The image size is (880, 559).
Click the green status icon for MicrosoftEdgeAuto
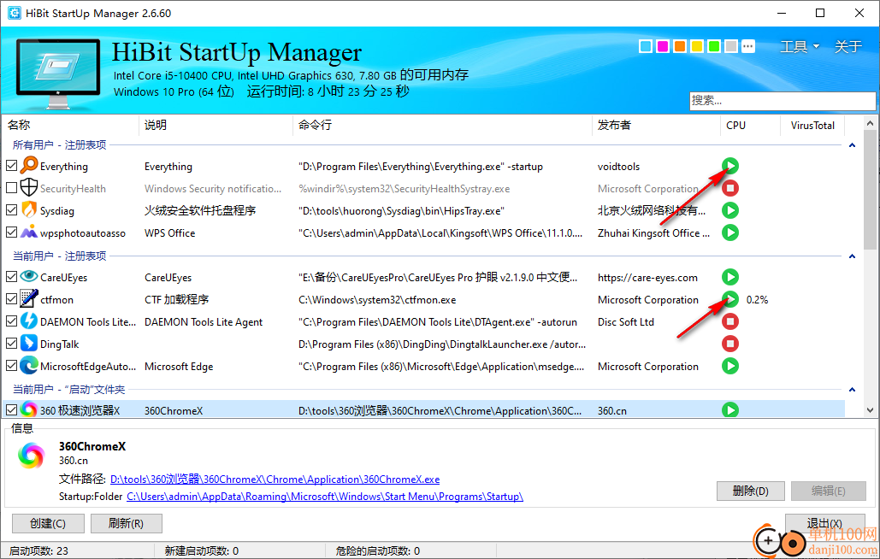point(729,366)
